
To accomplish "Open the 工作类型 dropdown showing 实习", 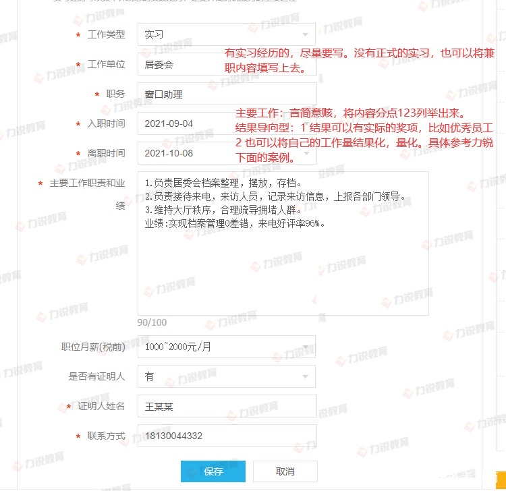I will point(227,34).
